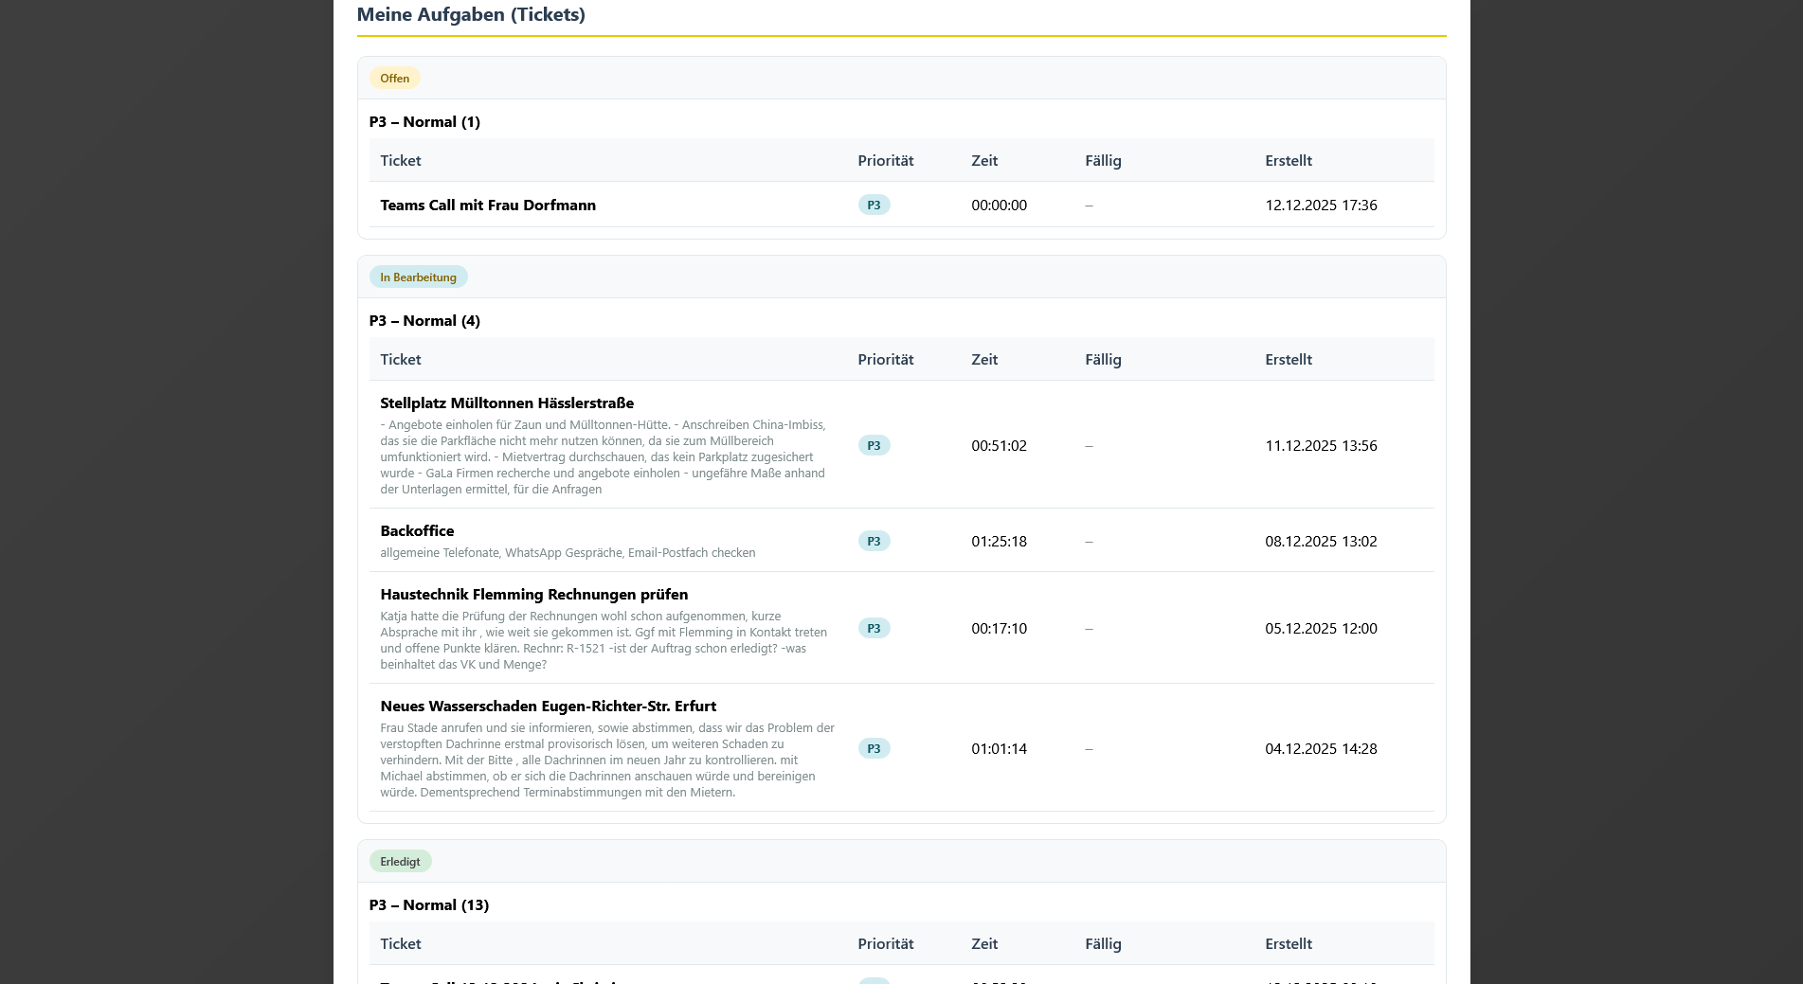Click the 01:25:18 time of Backoffice ticket
This screenshot has width=1803, height=984.
(999, 542)
